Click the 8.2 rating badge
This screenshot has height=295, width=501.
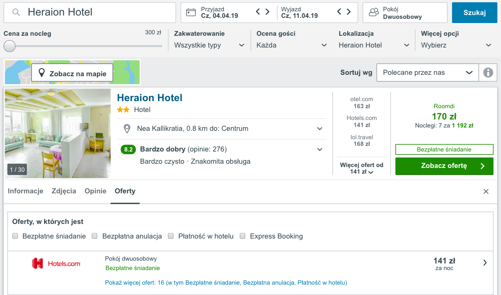tap(128, 150)
